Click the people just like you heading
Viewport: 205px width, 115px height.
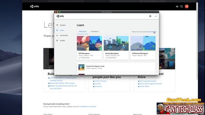point(107,77)
